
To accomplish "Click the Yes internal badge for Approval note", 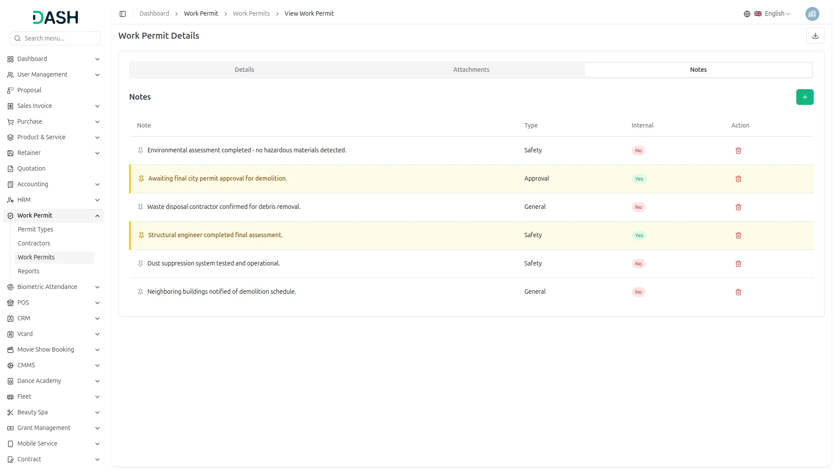I will coord(639,179).
